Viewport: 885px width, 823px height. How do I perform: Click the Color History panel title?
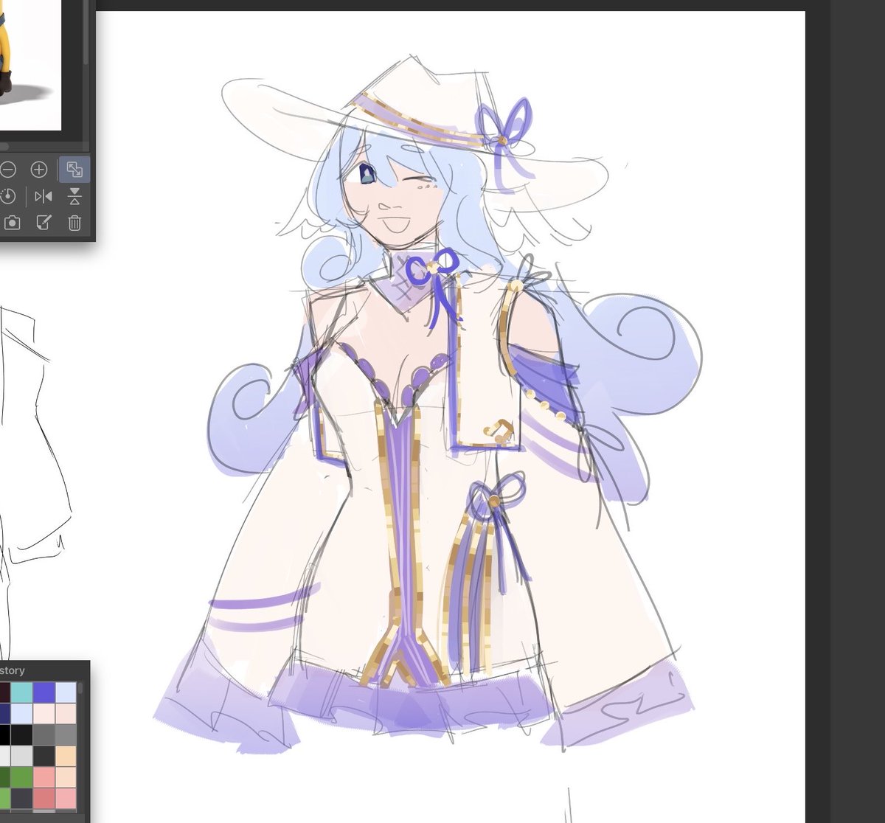13,670
